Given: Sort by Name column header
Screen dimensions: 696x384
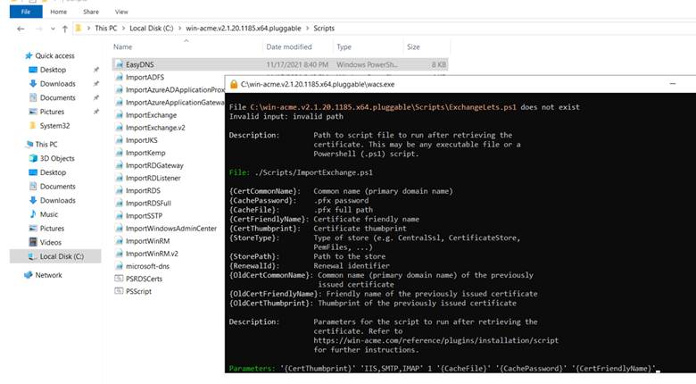Looking at the screenshot, I should 122,46.
